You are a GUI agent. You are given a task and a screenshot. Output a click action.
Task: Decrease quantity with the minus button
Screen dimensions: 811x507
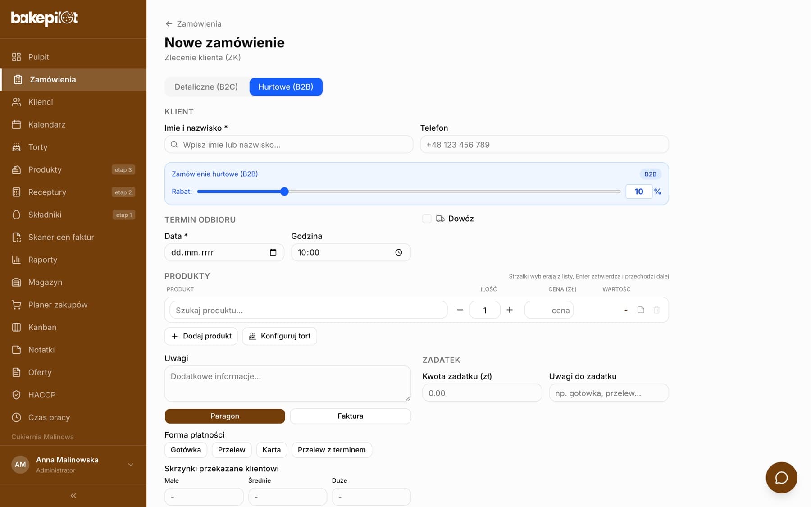(460, 310)
